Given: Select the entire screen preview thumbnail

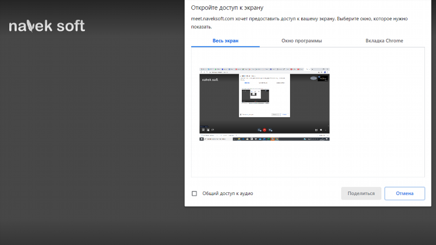Looking at the screenshot, I should click(x=265, y=104).
